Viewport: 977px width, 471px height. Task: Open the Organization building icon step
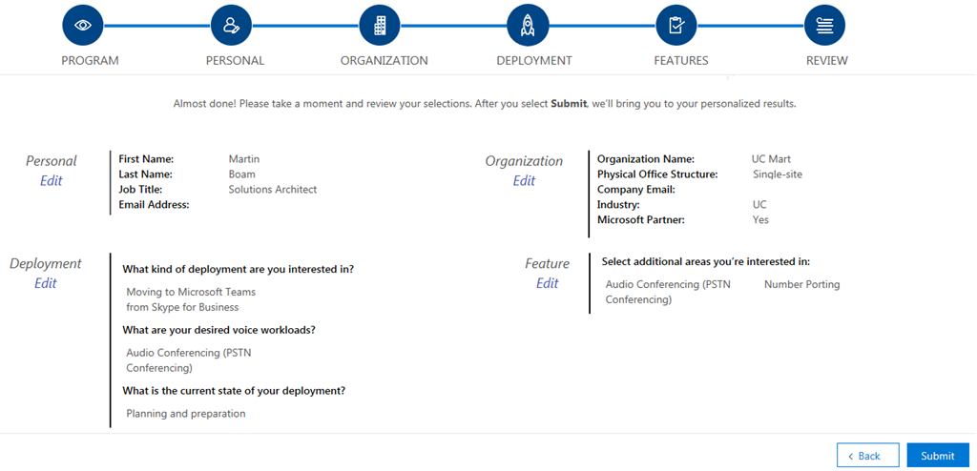[380, 26]
